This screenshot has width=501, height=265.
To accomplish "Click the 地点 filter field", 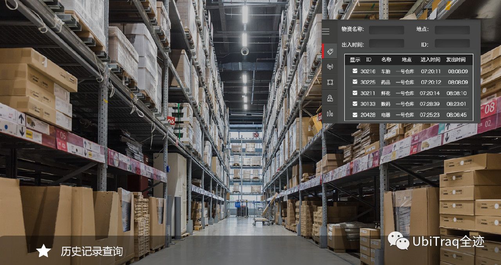I will coord(452,30).
